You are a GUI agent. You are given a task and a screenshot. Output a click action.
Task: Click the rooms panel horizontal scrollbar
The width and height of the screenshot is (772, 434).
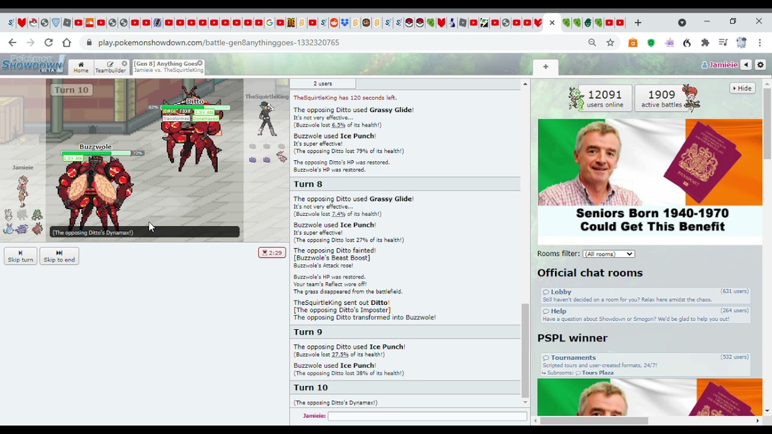coord(594,421)
